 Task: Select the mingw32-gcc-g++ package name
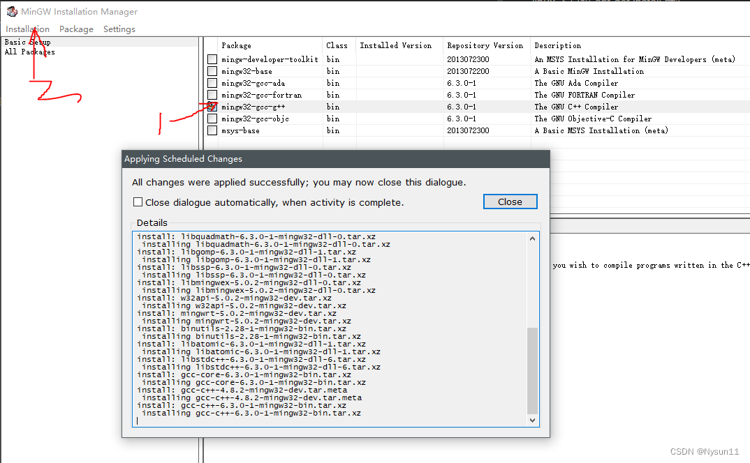click(x=253, y=107)
